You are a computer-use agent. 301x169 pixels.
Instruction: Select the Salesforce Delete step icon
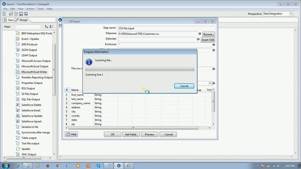[18, 105]
